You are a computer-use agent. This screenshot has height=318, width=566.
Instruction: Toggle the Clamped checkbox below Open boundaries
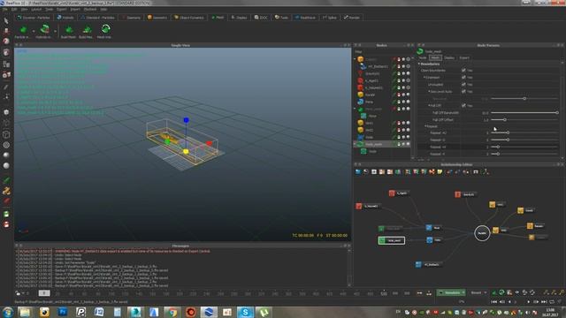[463, 77]
